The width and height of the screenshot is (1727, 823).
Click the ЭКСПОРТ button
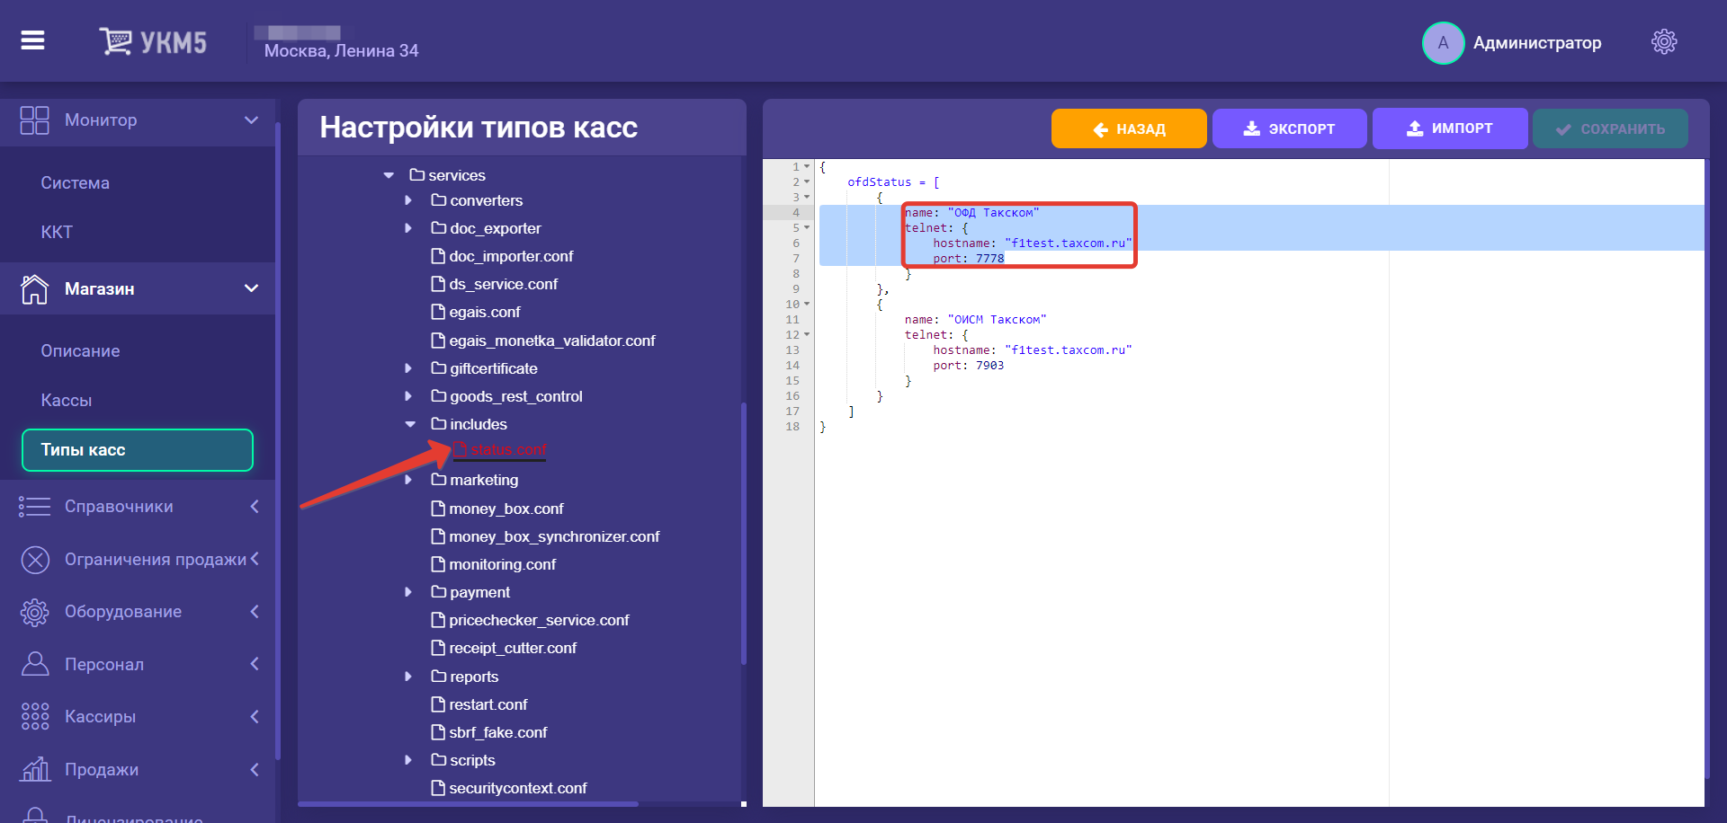[x=1290, y=128]
